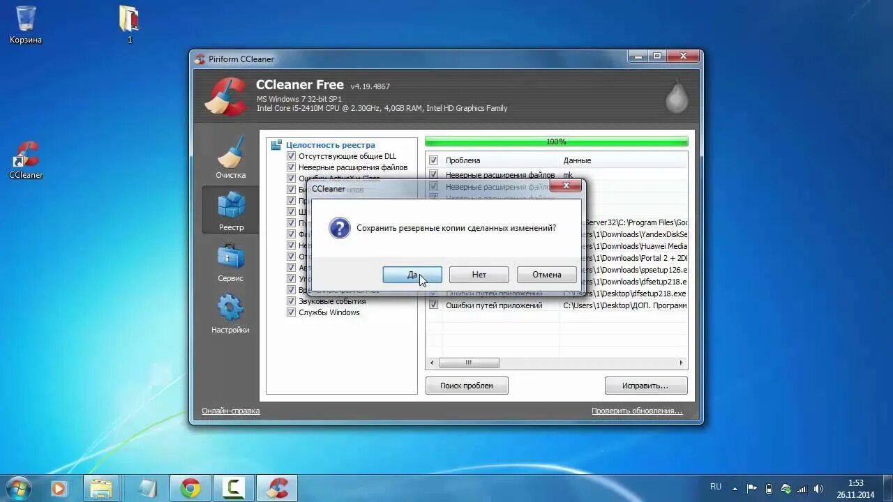
Task: Open the Проверить обновления... link
Action: (637, 411)
